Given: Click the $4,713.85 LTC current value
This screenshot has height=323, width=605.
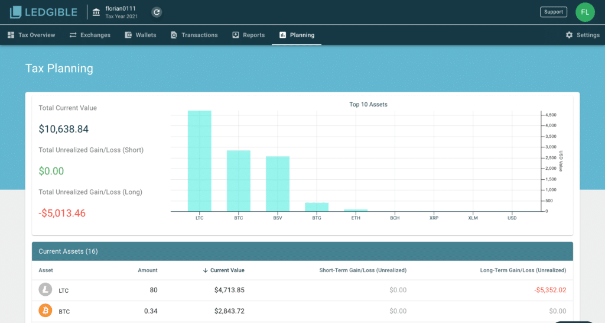Looking at the screenshot, I should pyautogui.click(x=229, y=290).
